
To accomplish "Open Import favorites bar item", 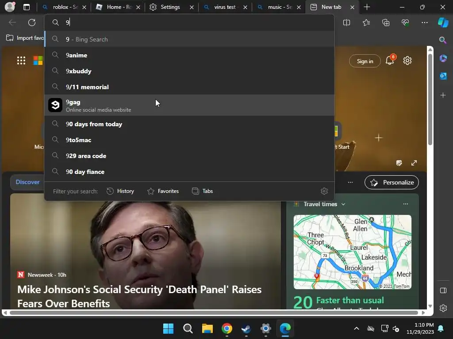I will [x=25, y=38].
